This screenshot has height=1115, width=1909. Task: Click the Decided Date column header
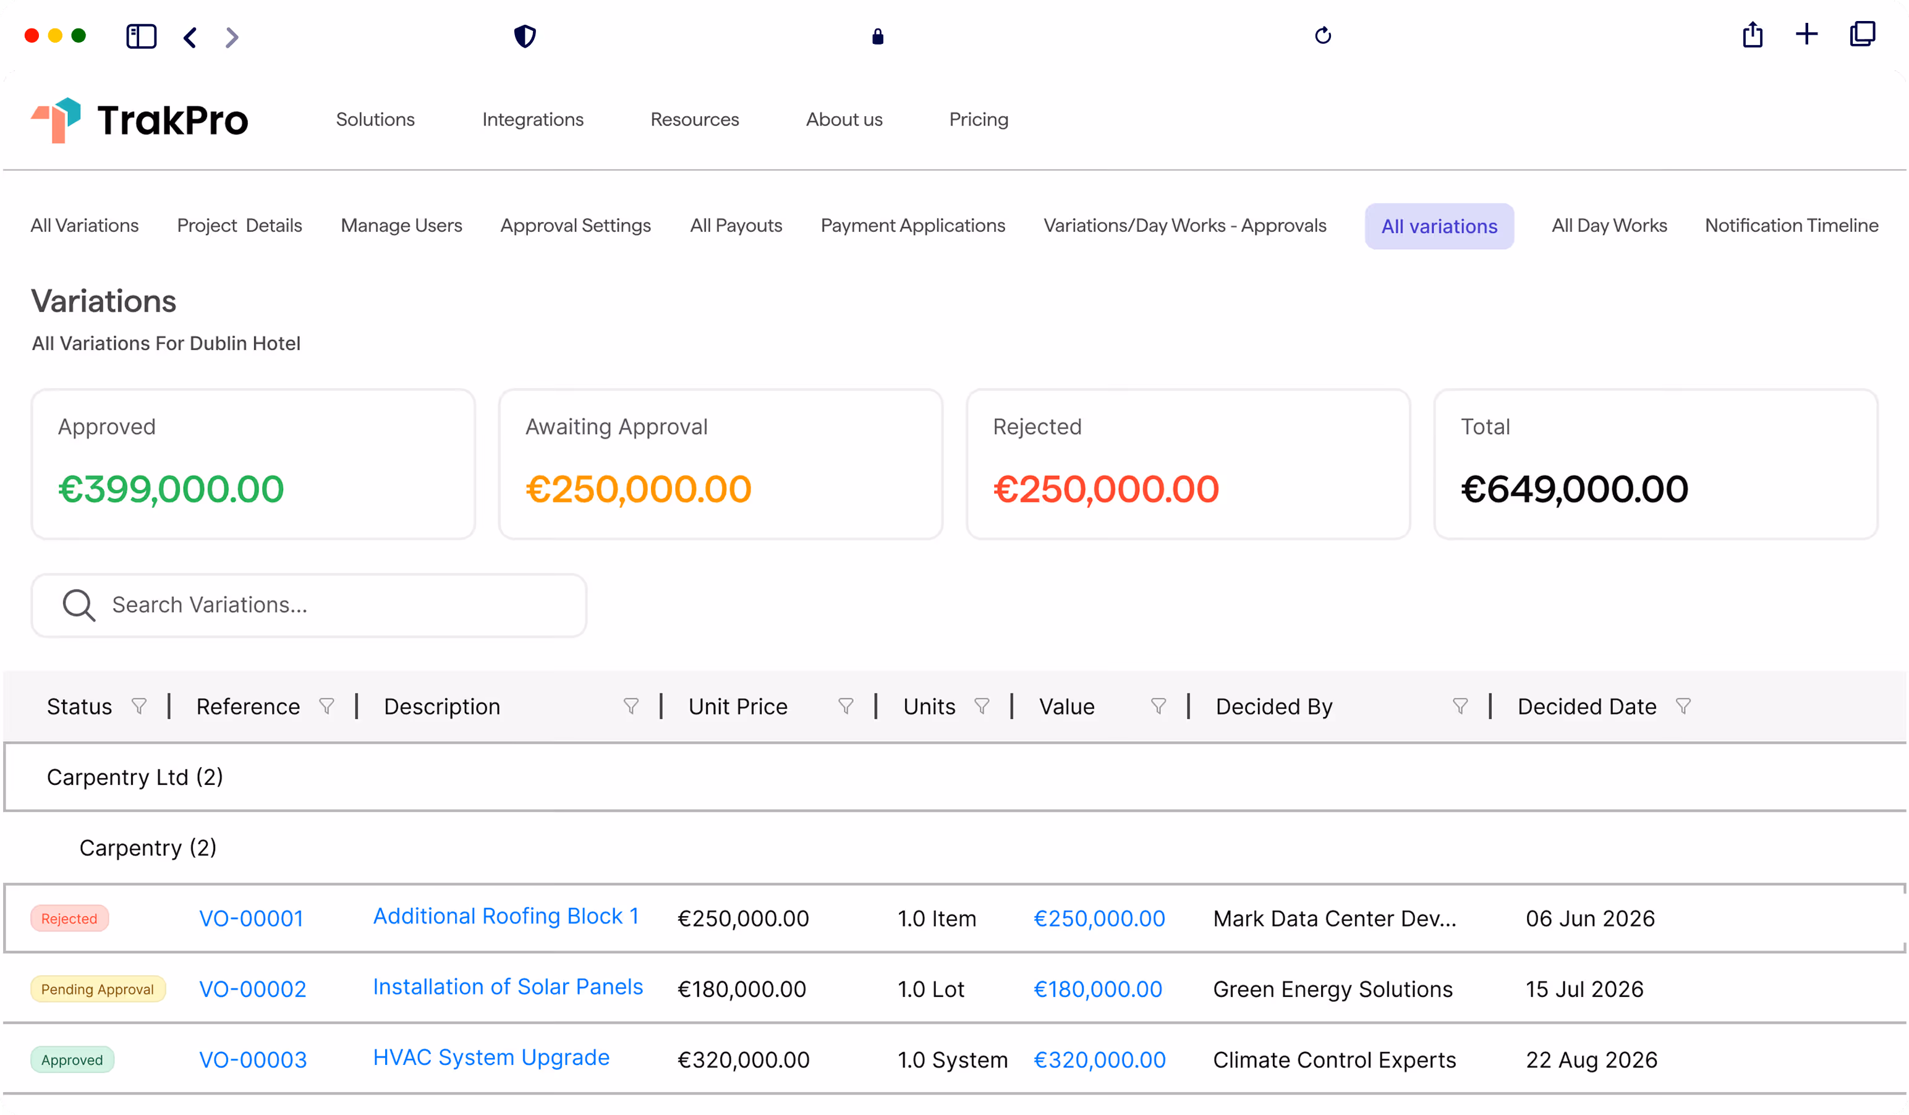coord(1587,706)
